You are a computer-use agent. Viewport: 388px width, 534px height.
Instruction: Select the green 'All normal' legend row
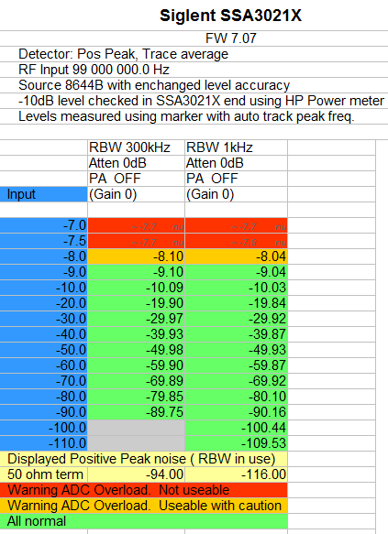tap(143, 521)
